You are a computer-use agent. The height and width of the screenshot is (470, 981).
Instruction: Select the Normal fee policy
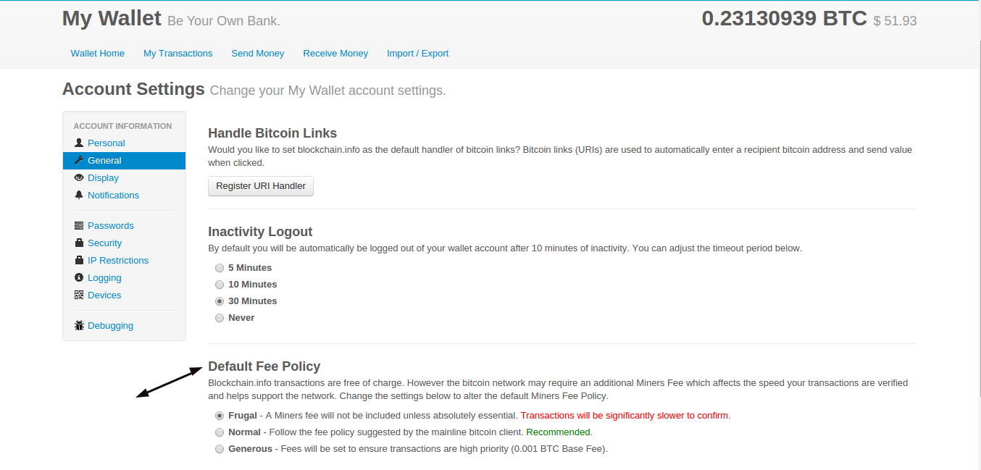pyautogui.click(x=220, y=432)
